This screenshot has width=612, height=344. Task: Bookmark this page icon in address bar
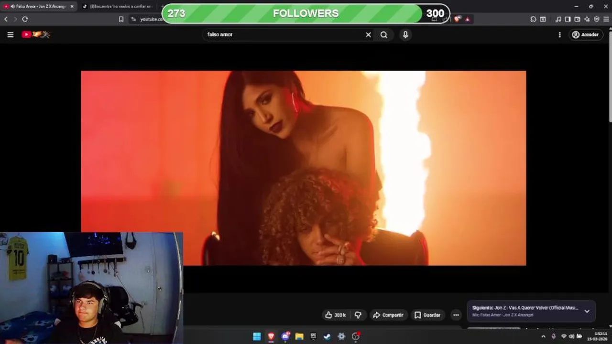[x=121, y=19]
